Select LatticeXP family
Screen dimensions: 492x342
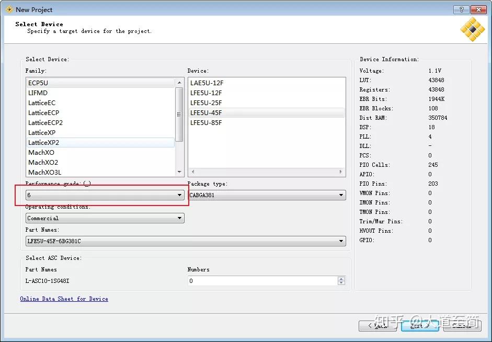click(100, 133)
